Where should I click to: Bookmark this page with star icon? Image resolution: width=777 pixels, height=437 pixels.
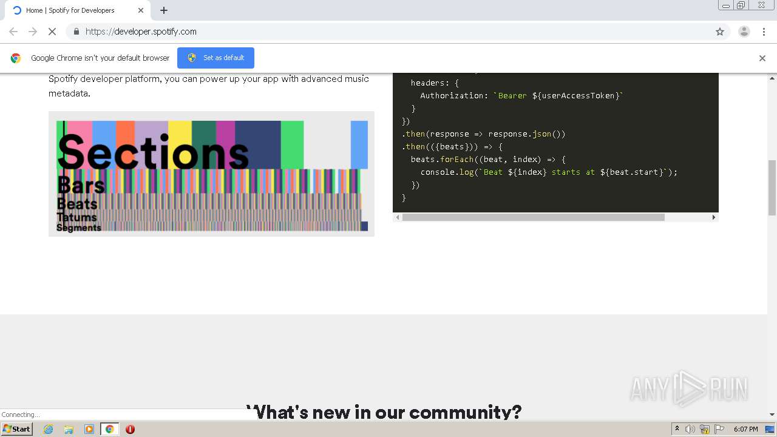tap(720, 32)
